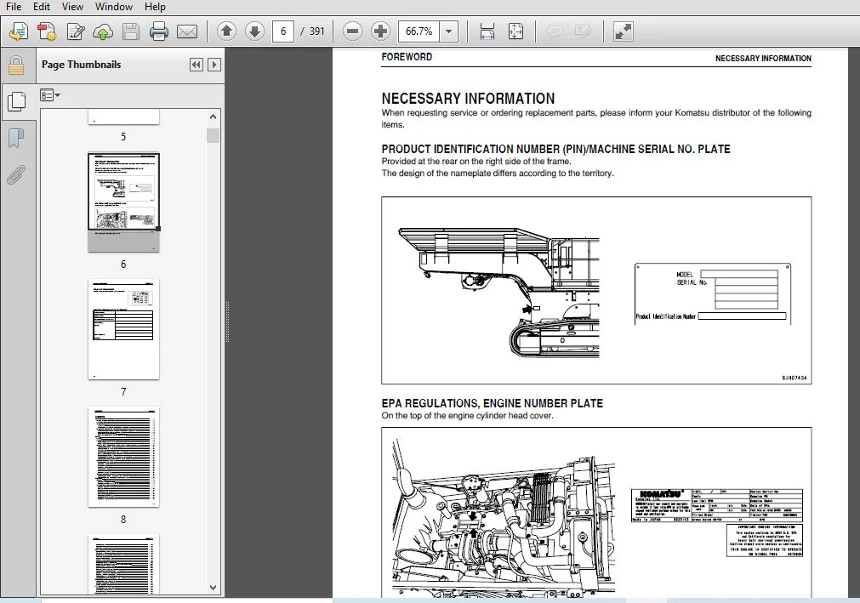The width and height of the screenshot is (860, 603).
Task: Click the page 5 thumbnail label
Action: coord(123,136)
